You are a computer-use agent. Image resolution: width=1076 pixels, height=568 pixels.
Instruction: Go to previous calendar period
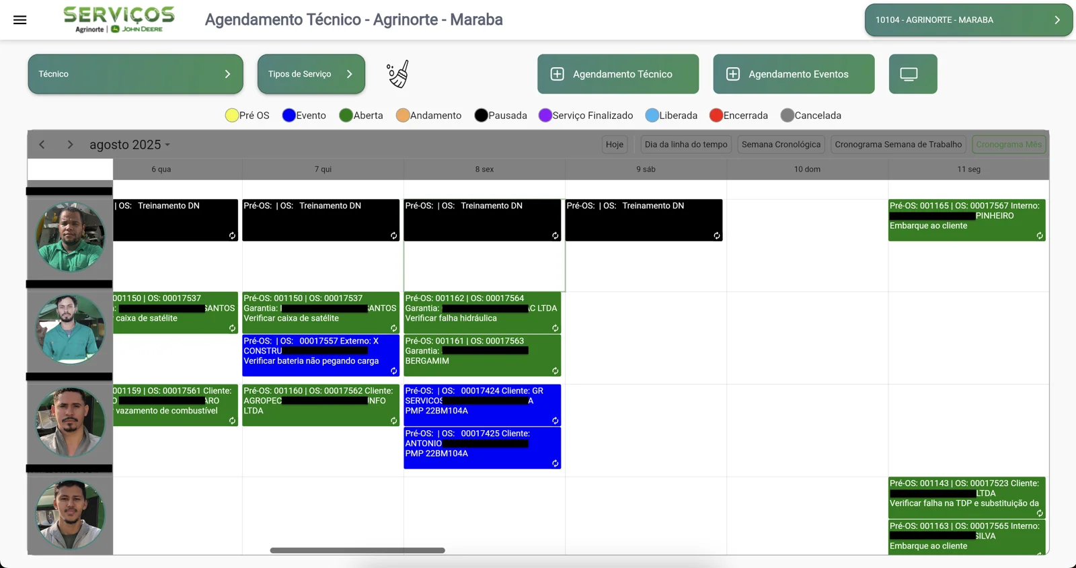tap(42, 145)
